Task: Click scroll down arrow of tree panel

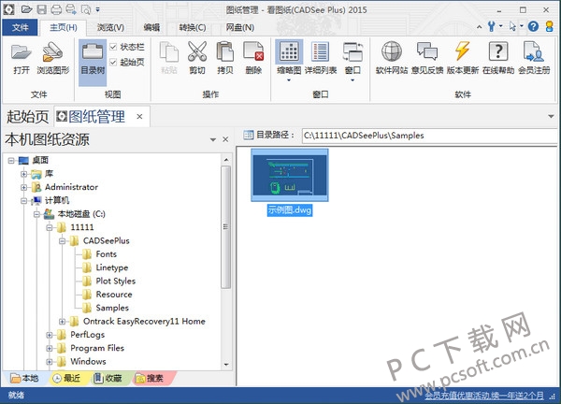Action: pyautogui.click(x=225, y=365)
